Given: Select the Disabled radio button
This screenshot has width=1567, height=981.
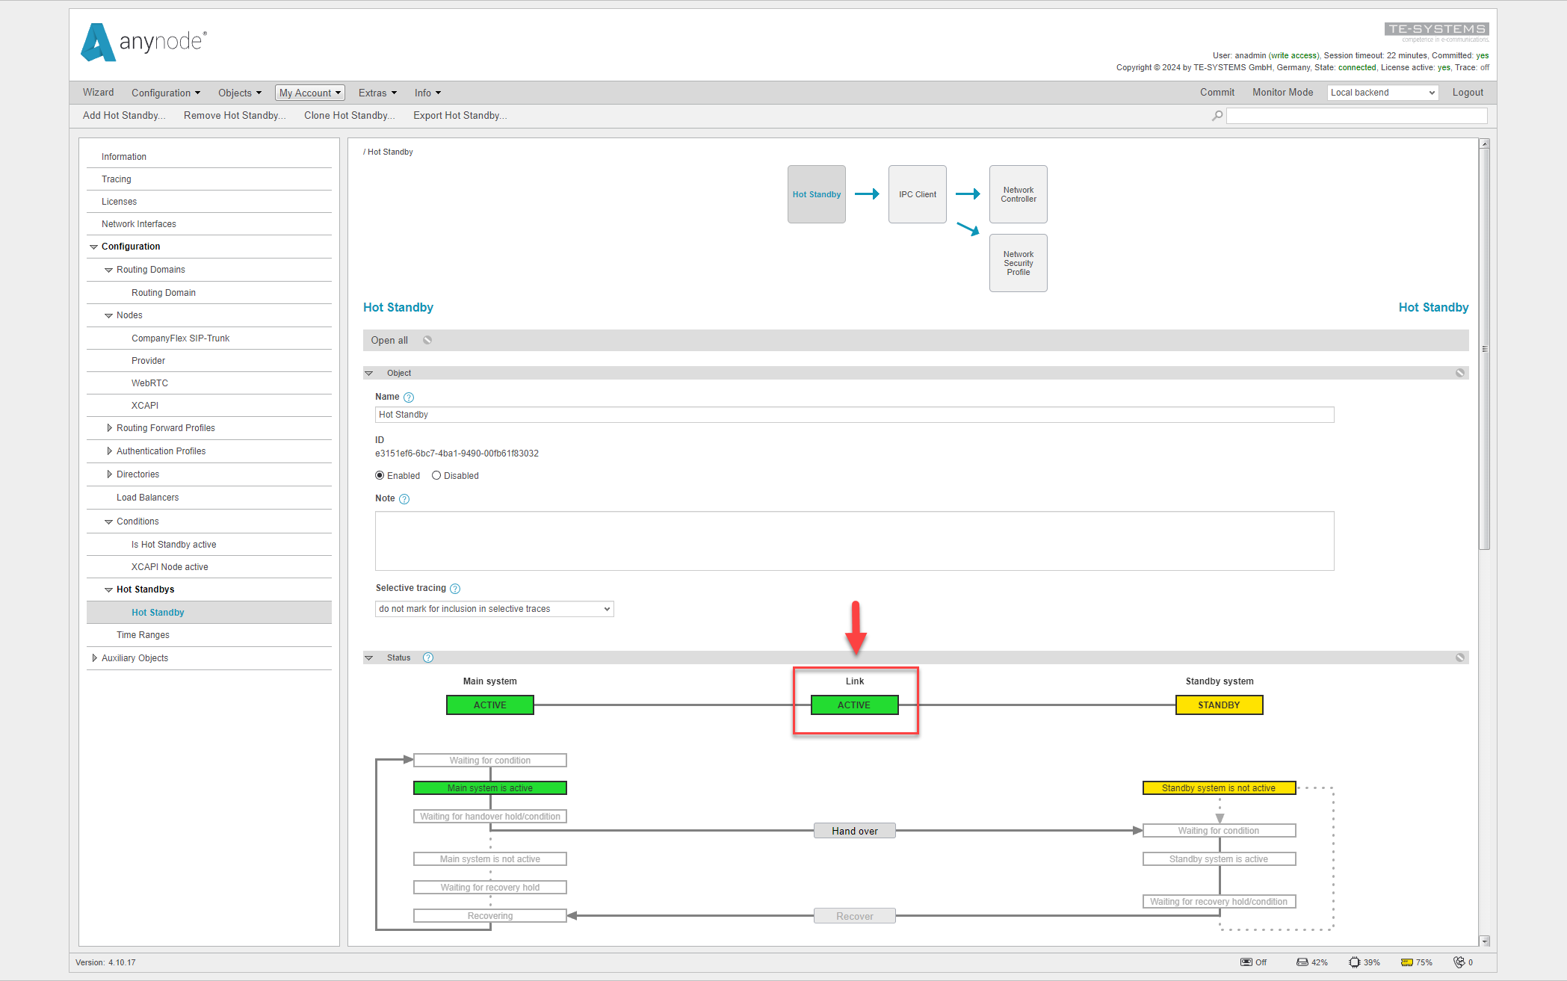Looking at the screenshot, I should pos(436,475).
